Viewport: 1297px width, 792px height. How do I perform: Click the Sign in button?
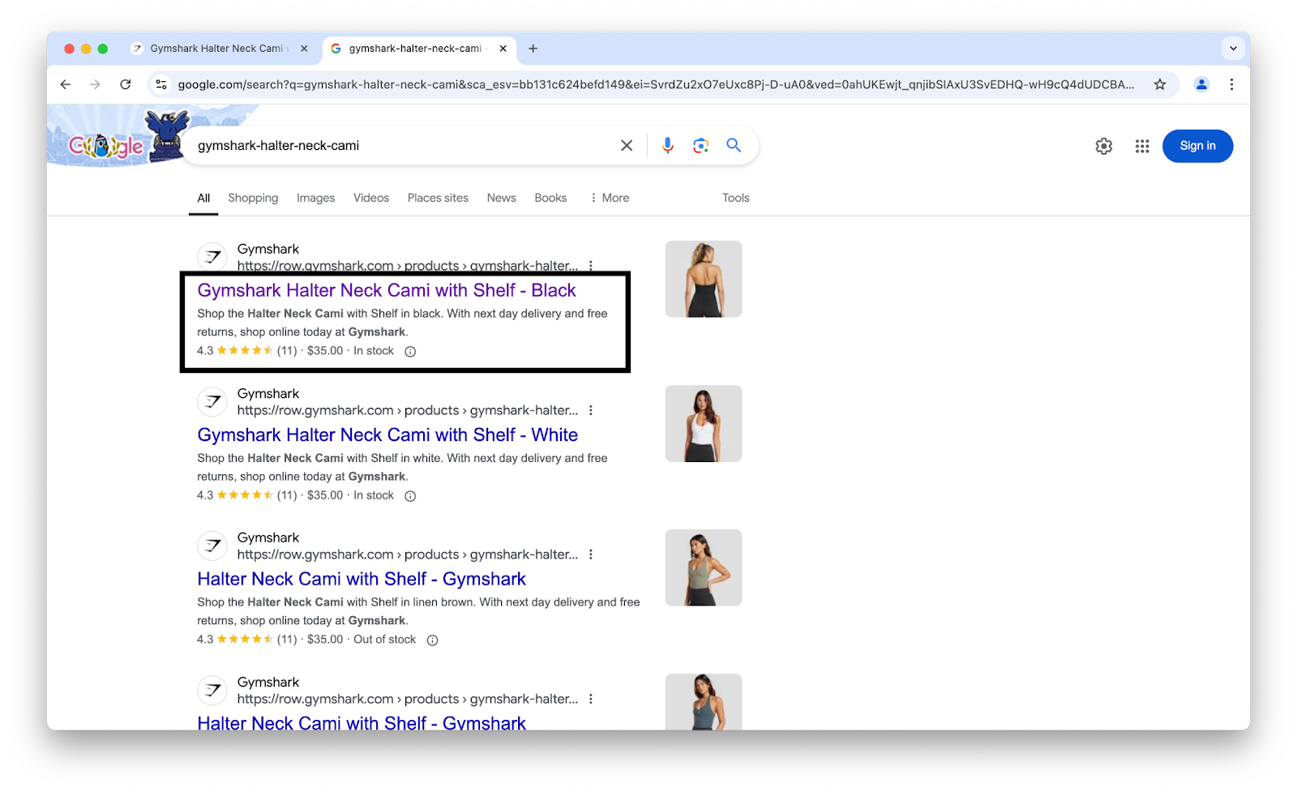coord(1197,146)
